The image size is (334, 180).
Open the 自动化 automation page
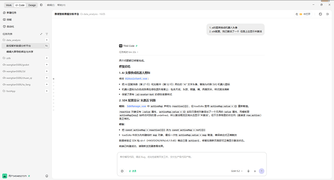9,27
